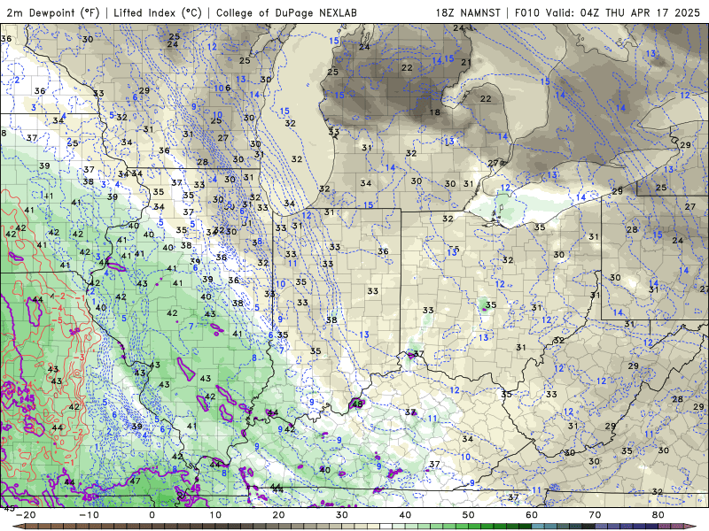
Task: Click the '0' color bar tick label
Action: (152, 515)
